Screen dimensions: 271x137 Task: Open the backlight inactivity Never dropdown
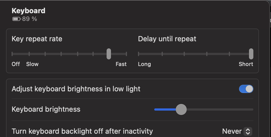(x=237, y=131)
